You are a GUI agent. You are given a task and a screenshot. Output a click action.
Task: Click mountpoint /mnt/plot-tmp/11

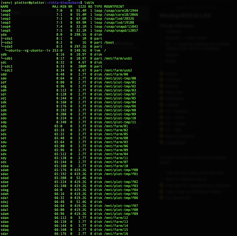[120, 122]
